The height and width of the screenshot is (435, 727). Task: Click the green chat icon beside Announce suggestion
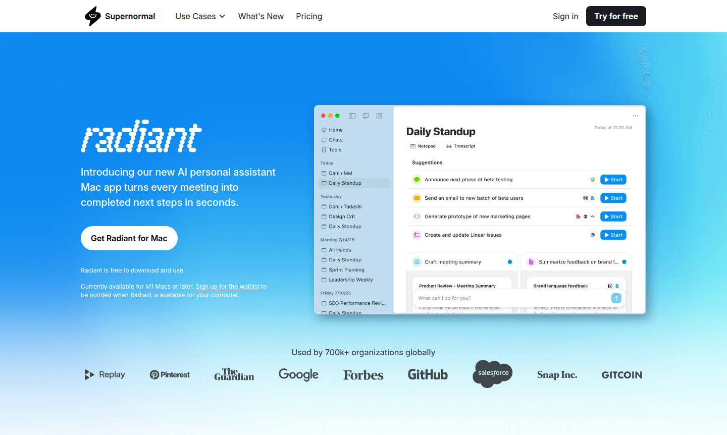pos(417,180)
